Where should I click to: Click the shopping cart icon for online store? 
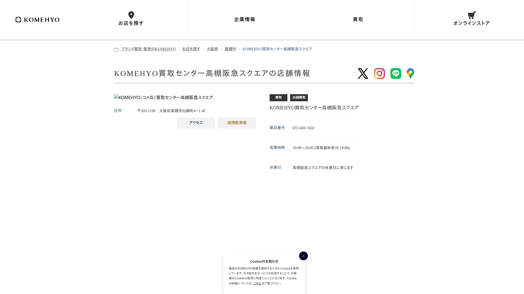click(x=472, y=15)
